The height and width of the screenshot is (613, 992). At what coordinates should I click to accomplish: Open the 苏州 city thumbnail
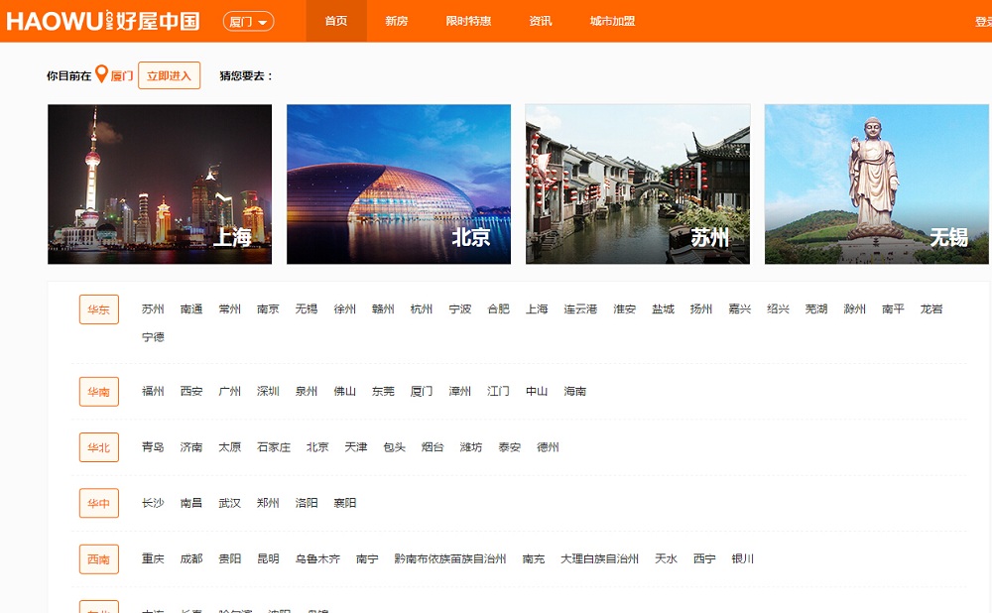pos(638,184)
